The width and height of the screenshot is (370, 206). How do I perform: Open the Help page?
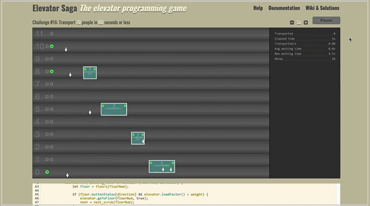258,8
